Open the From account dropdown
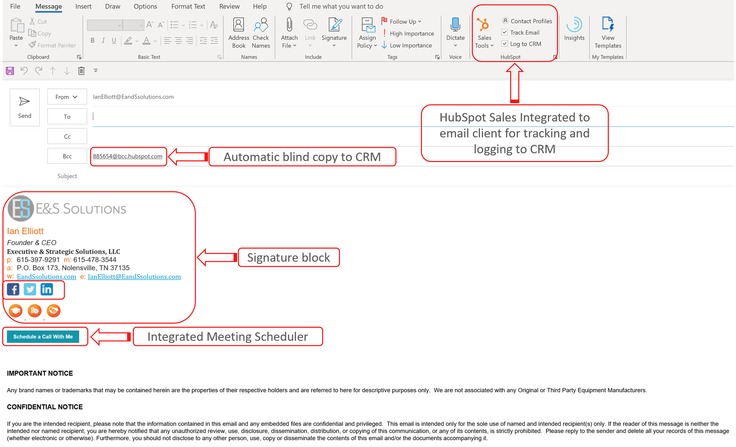The height and width of the screenshot is (447, 736). 67,97
